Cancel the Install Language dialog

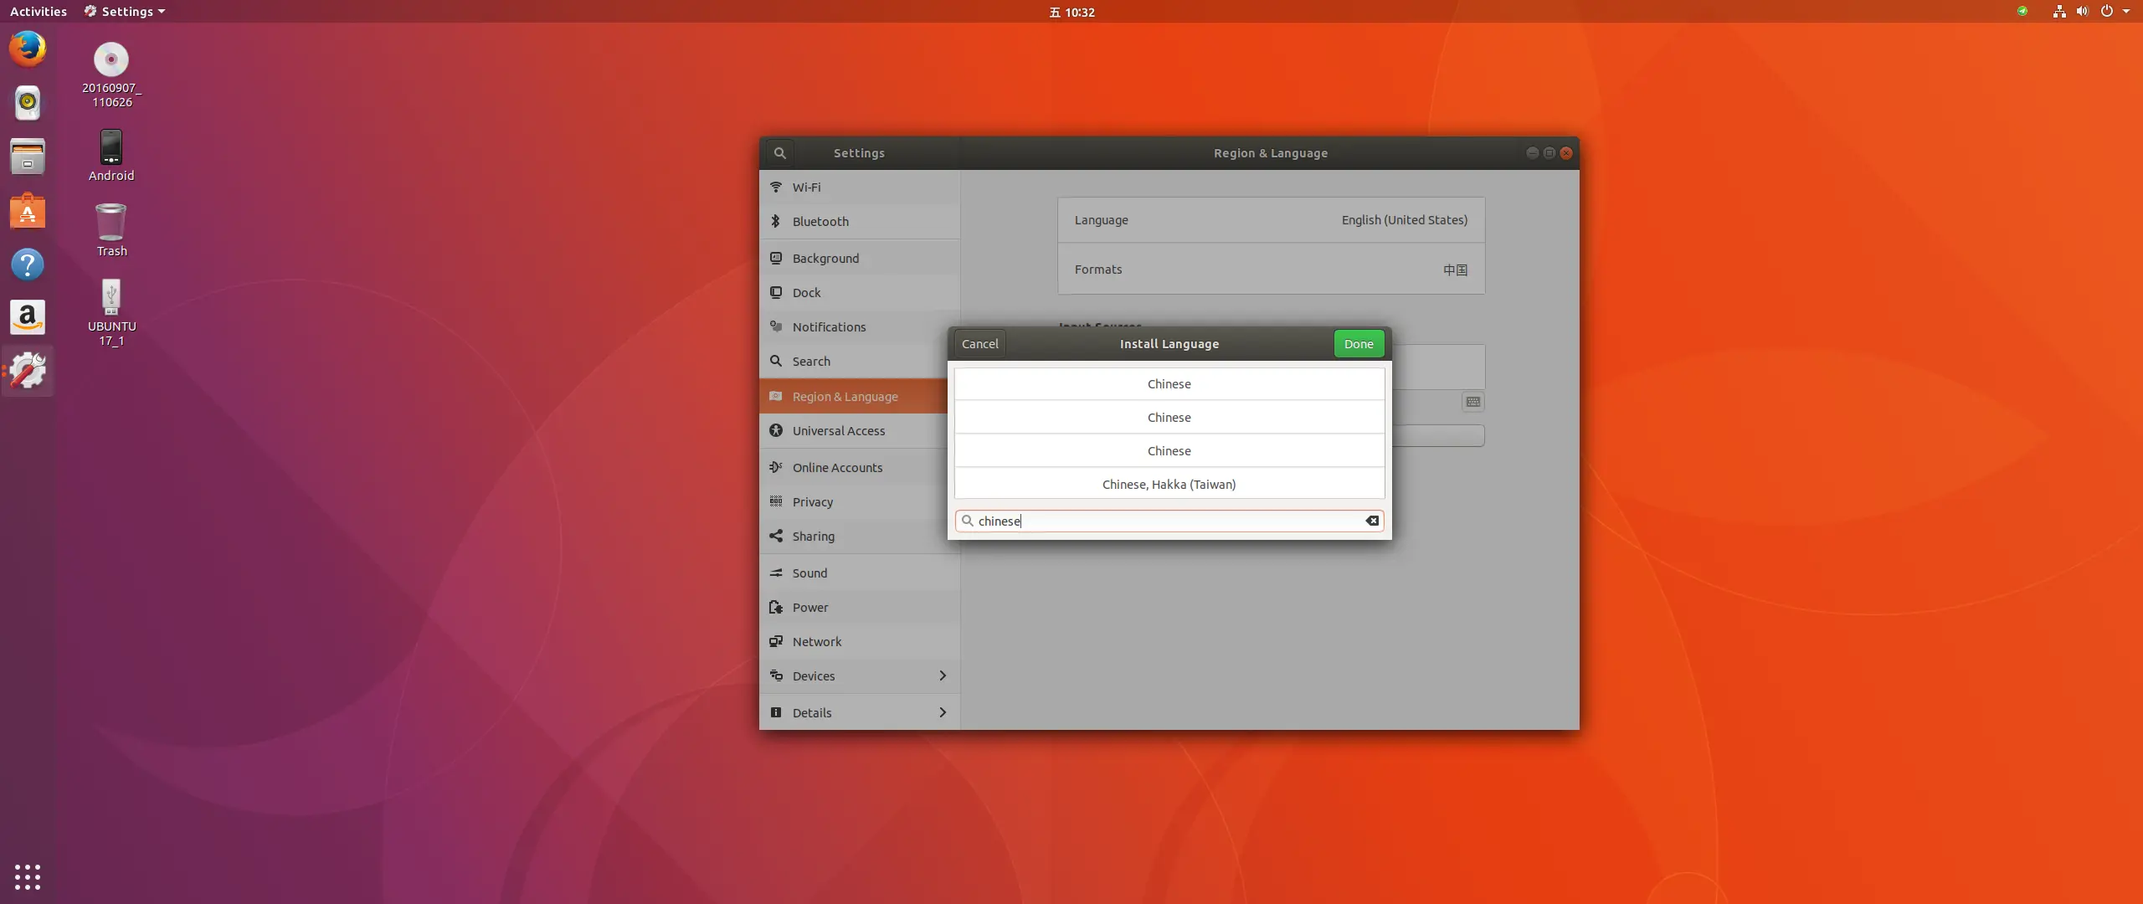point(979,343)
